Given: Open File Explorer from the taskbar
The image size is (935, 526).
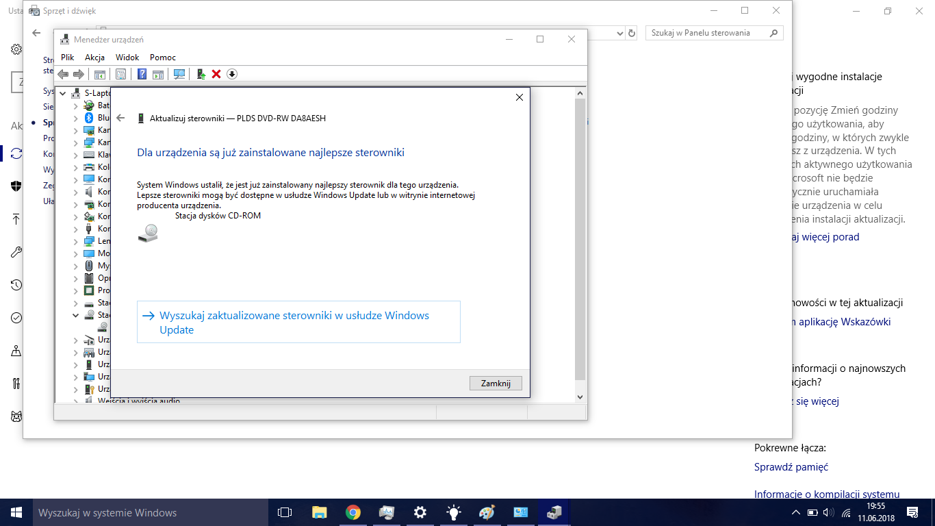Looking at the screenshot, I should [319, 512].
